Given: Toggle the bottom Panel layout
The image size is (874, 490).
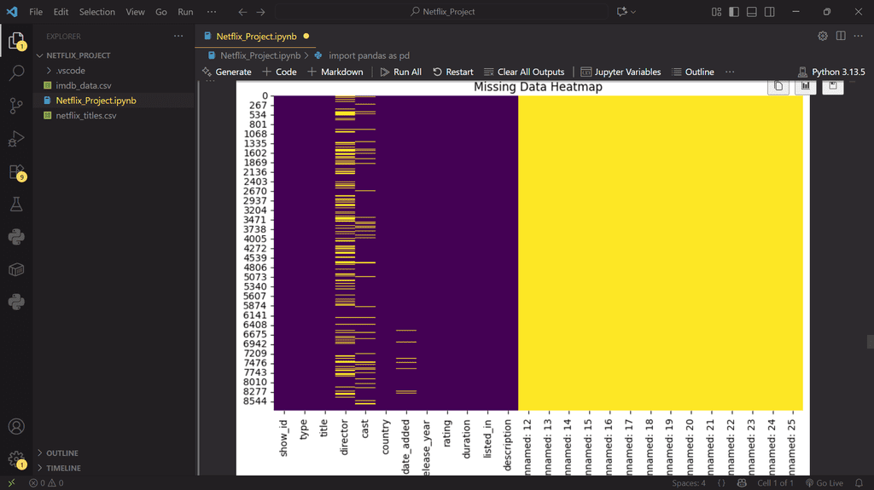Looking at the screenshot, I should click(x=751, y=12).
